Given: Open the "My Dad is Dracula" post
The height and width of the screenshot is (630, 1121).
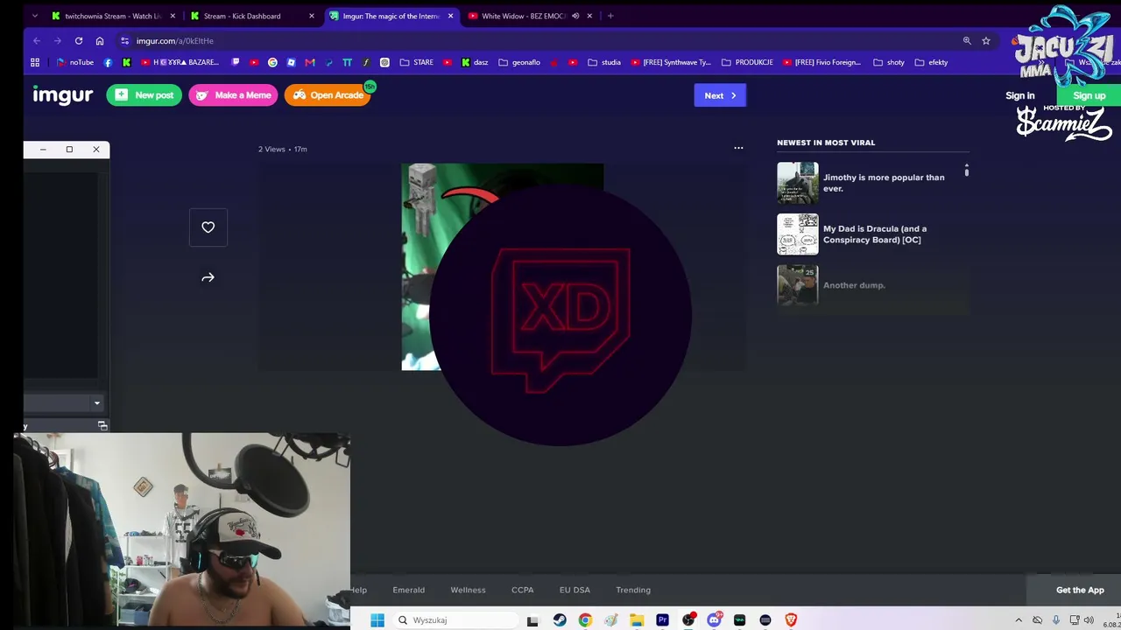Looking at the screenshot, I should 872,234.
